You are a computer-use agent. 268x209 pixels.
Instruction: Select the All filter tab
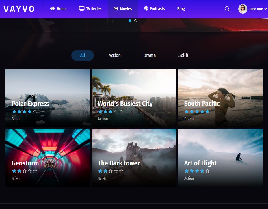click(83, 55)
